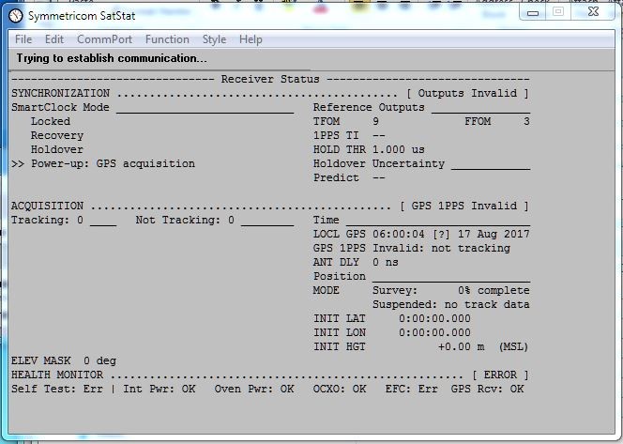Open the Function menu
Viewport: 623px width, 444px height.
pos(167,39)
